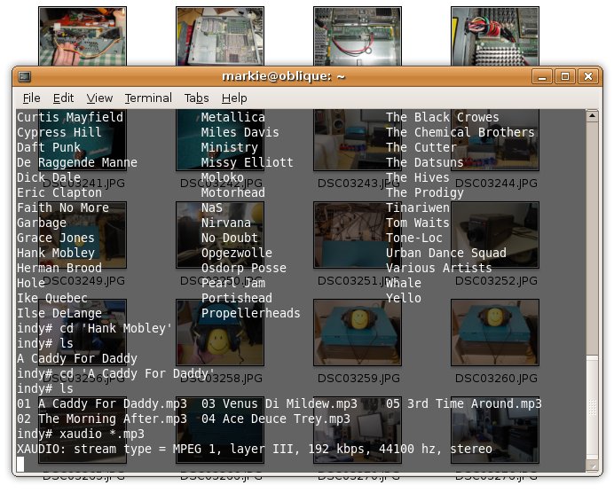614x493 pixels.
Task: Click 'Urban Dance Squad' in the listing
Action: pos(446,253)
